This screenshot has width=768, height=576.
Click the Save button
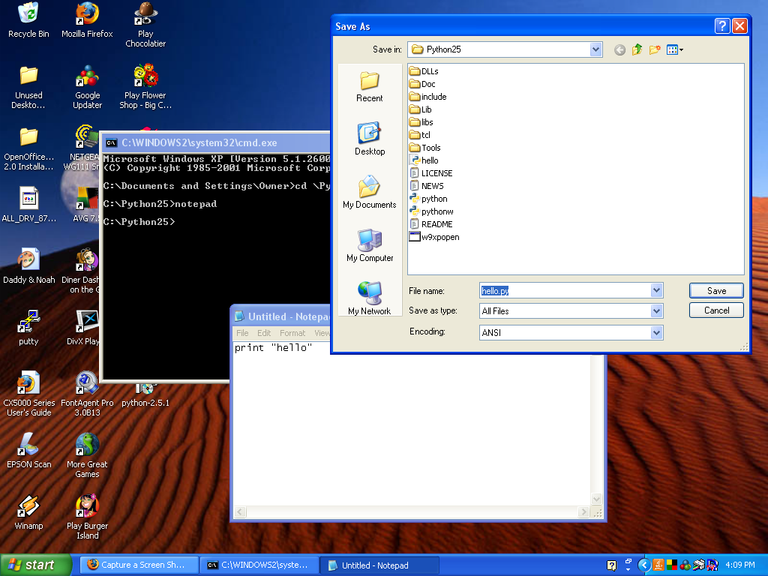point(716,290)
